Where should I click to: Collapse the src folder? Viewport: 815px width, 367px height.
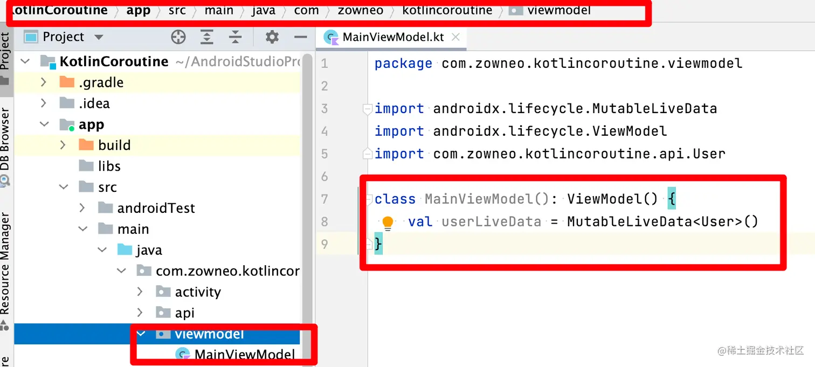[64, 188]
